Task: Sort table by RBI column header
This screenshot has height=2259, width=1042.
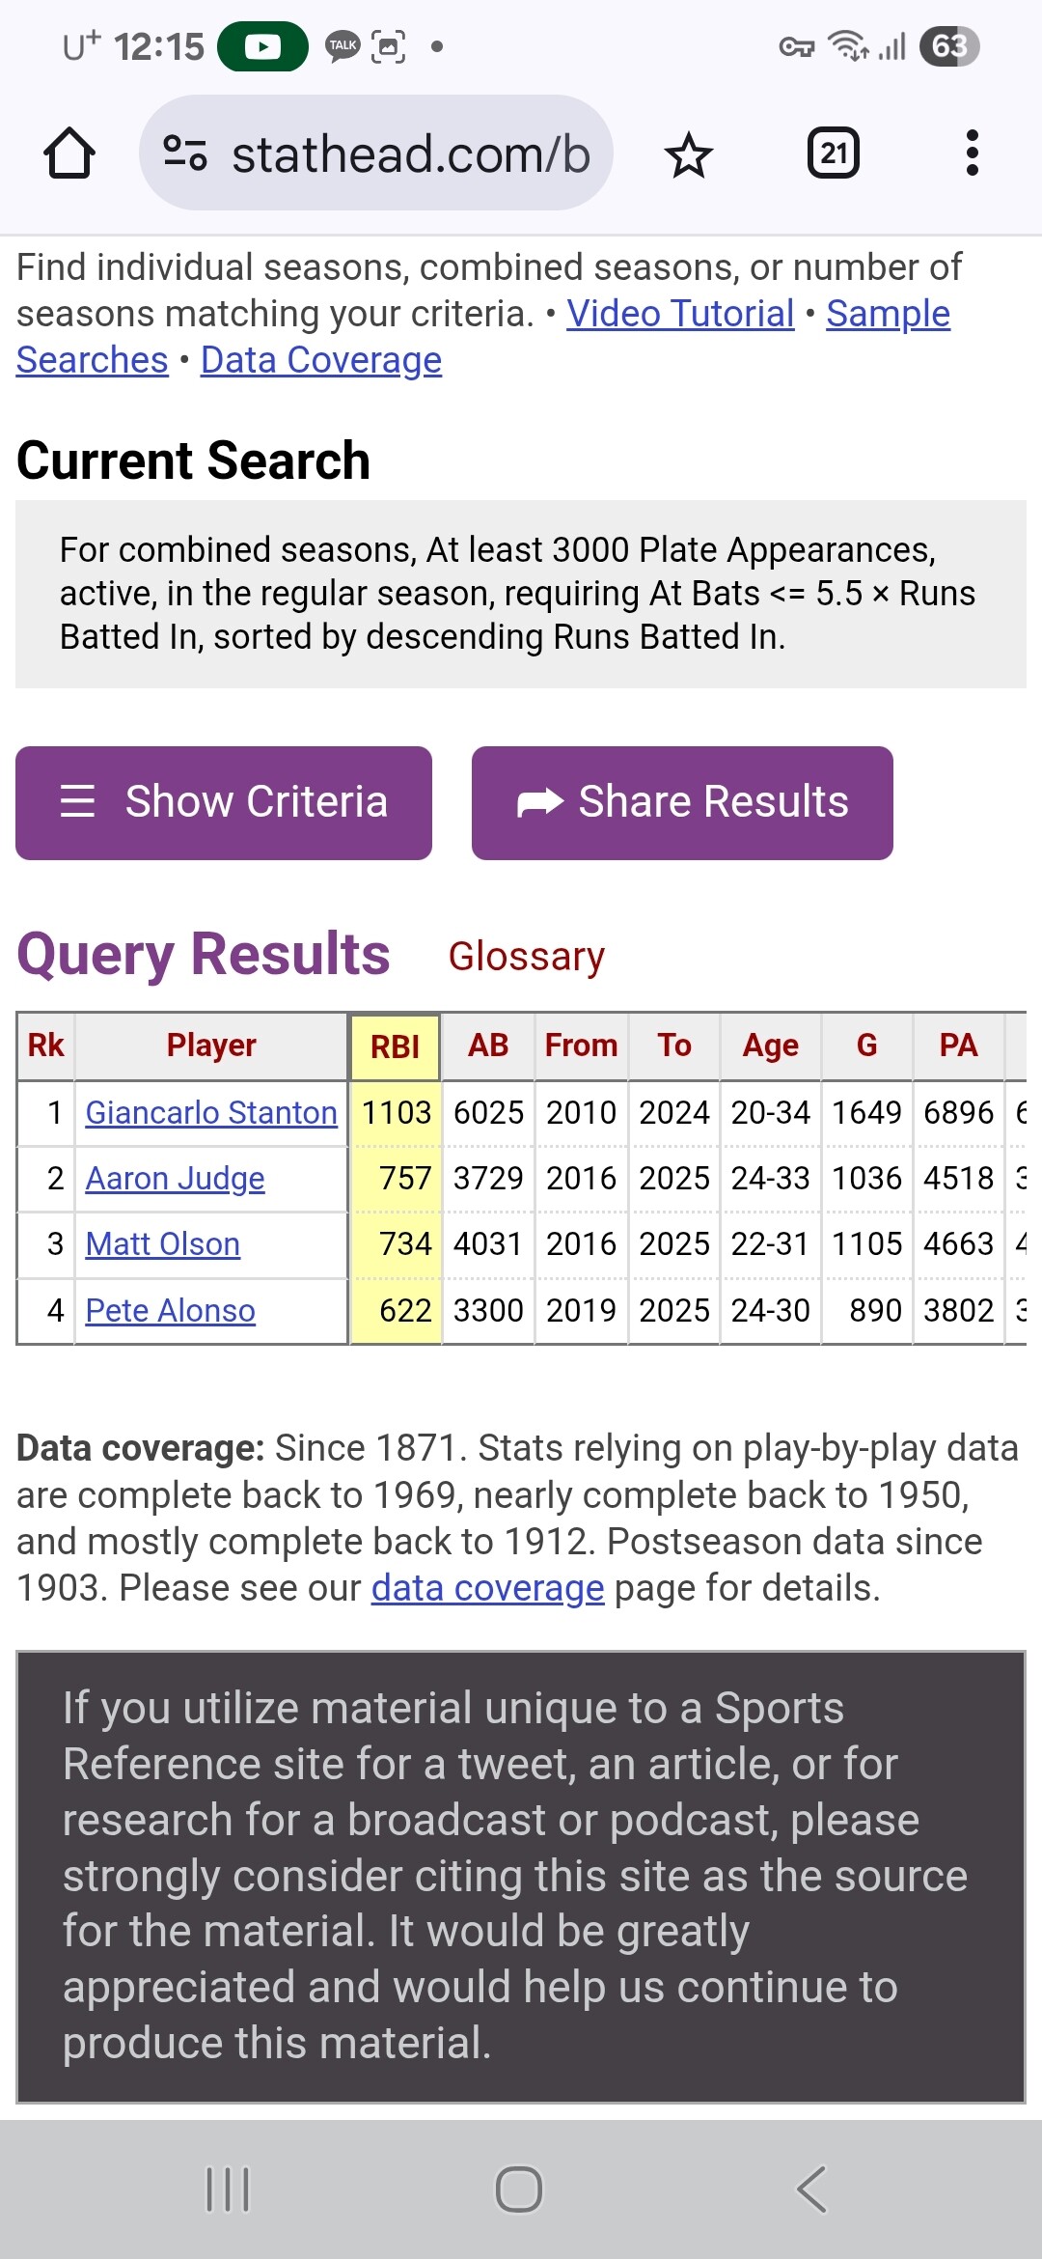Action: tap(395, 1046)
